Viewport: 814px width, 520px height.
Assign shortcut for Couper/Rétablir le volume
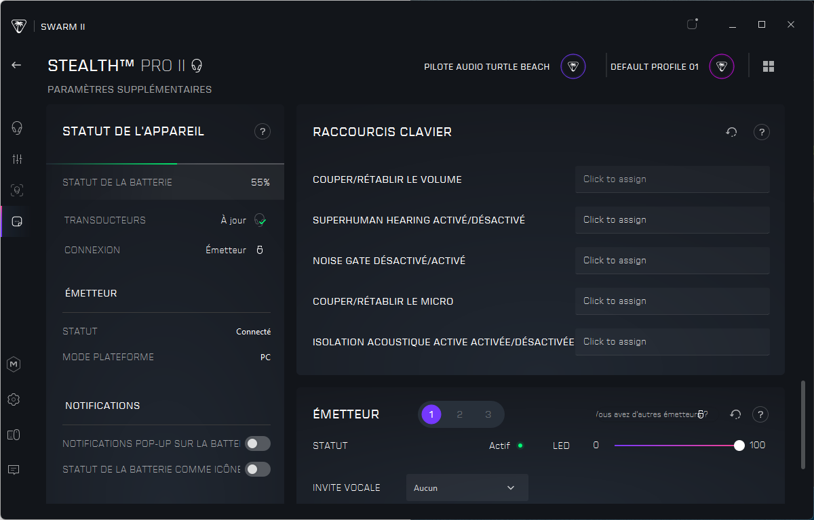672,179
